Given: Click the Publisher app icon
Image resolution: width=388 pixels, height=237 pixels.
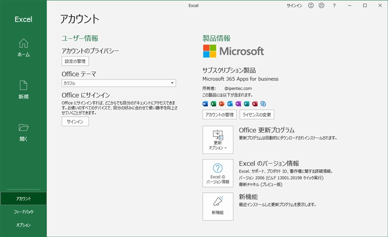Looking at the screenshot, I should click(247, 104).
